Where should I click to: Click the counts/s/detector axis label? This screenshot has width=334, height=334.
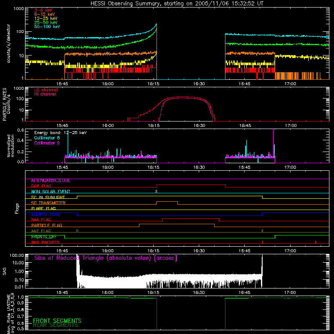(x=8, y=43)
